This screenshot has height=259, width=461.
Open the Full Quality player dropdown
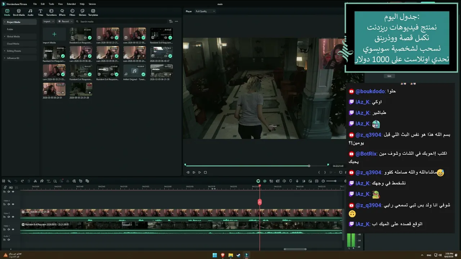click(205, 12)
